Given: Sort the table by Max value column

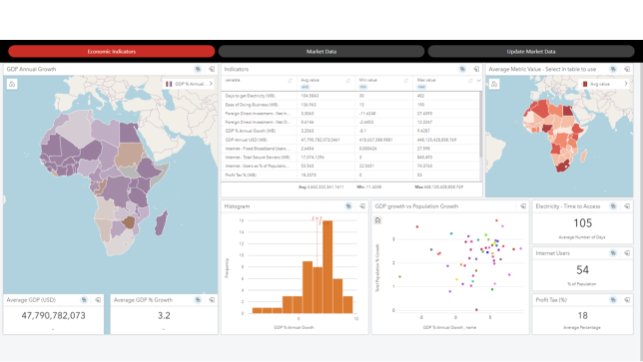Looking at the screenshot, I should click(x=470, y=81).
